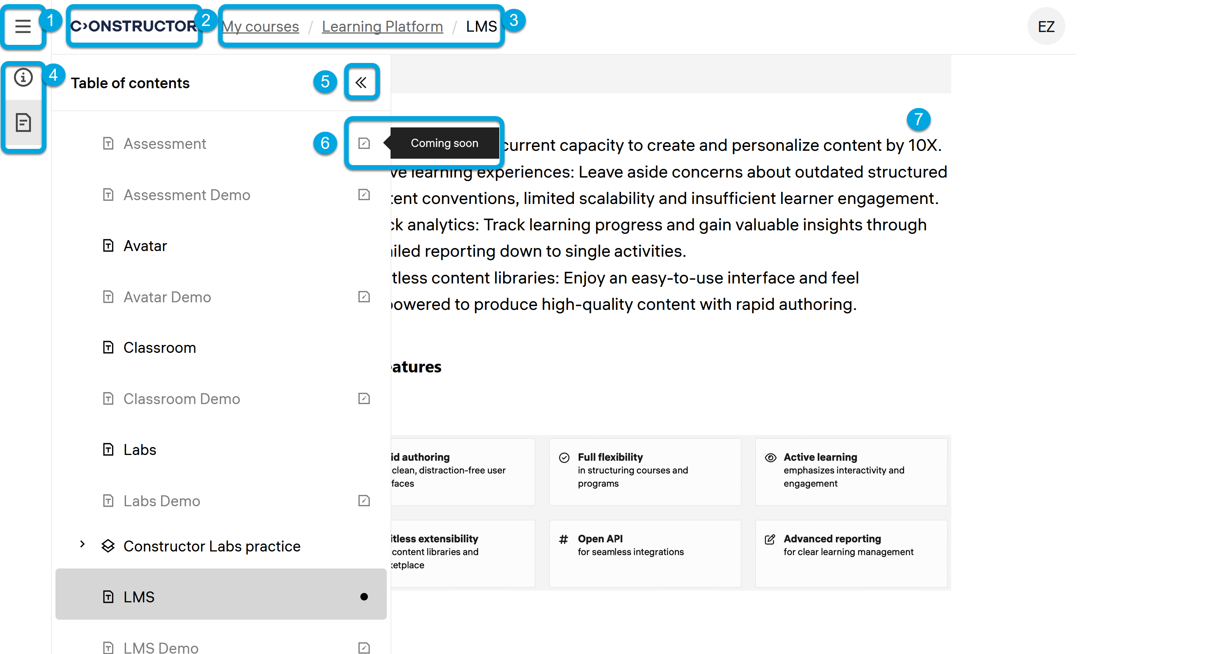Image resolution: width=1232 pixels, height=654 pixels.
Task: Go to My courses breadcrumb
Action: coord(261,26)
